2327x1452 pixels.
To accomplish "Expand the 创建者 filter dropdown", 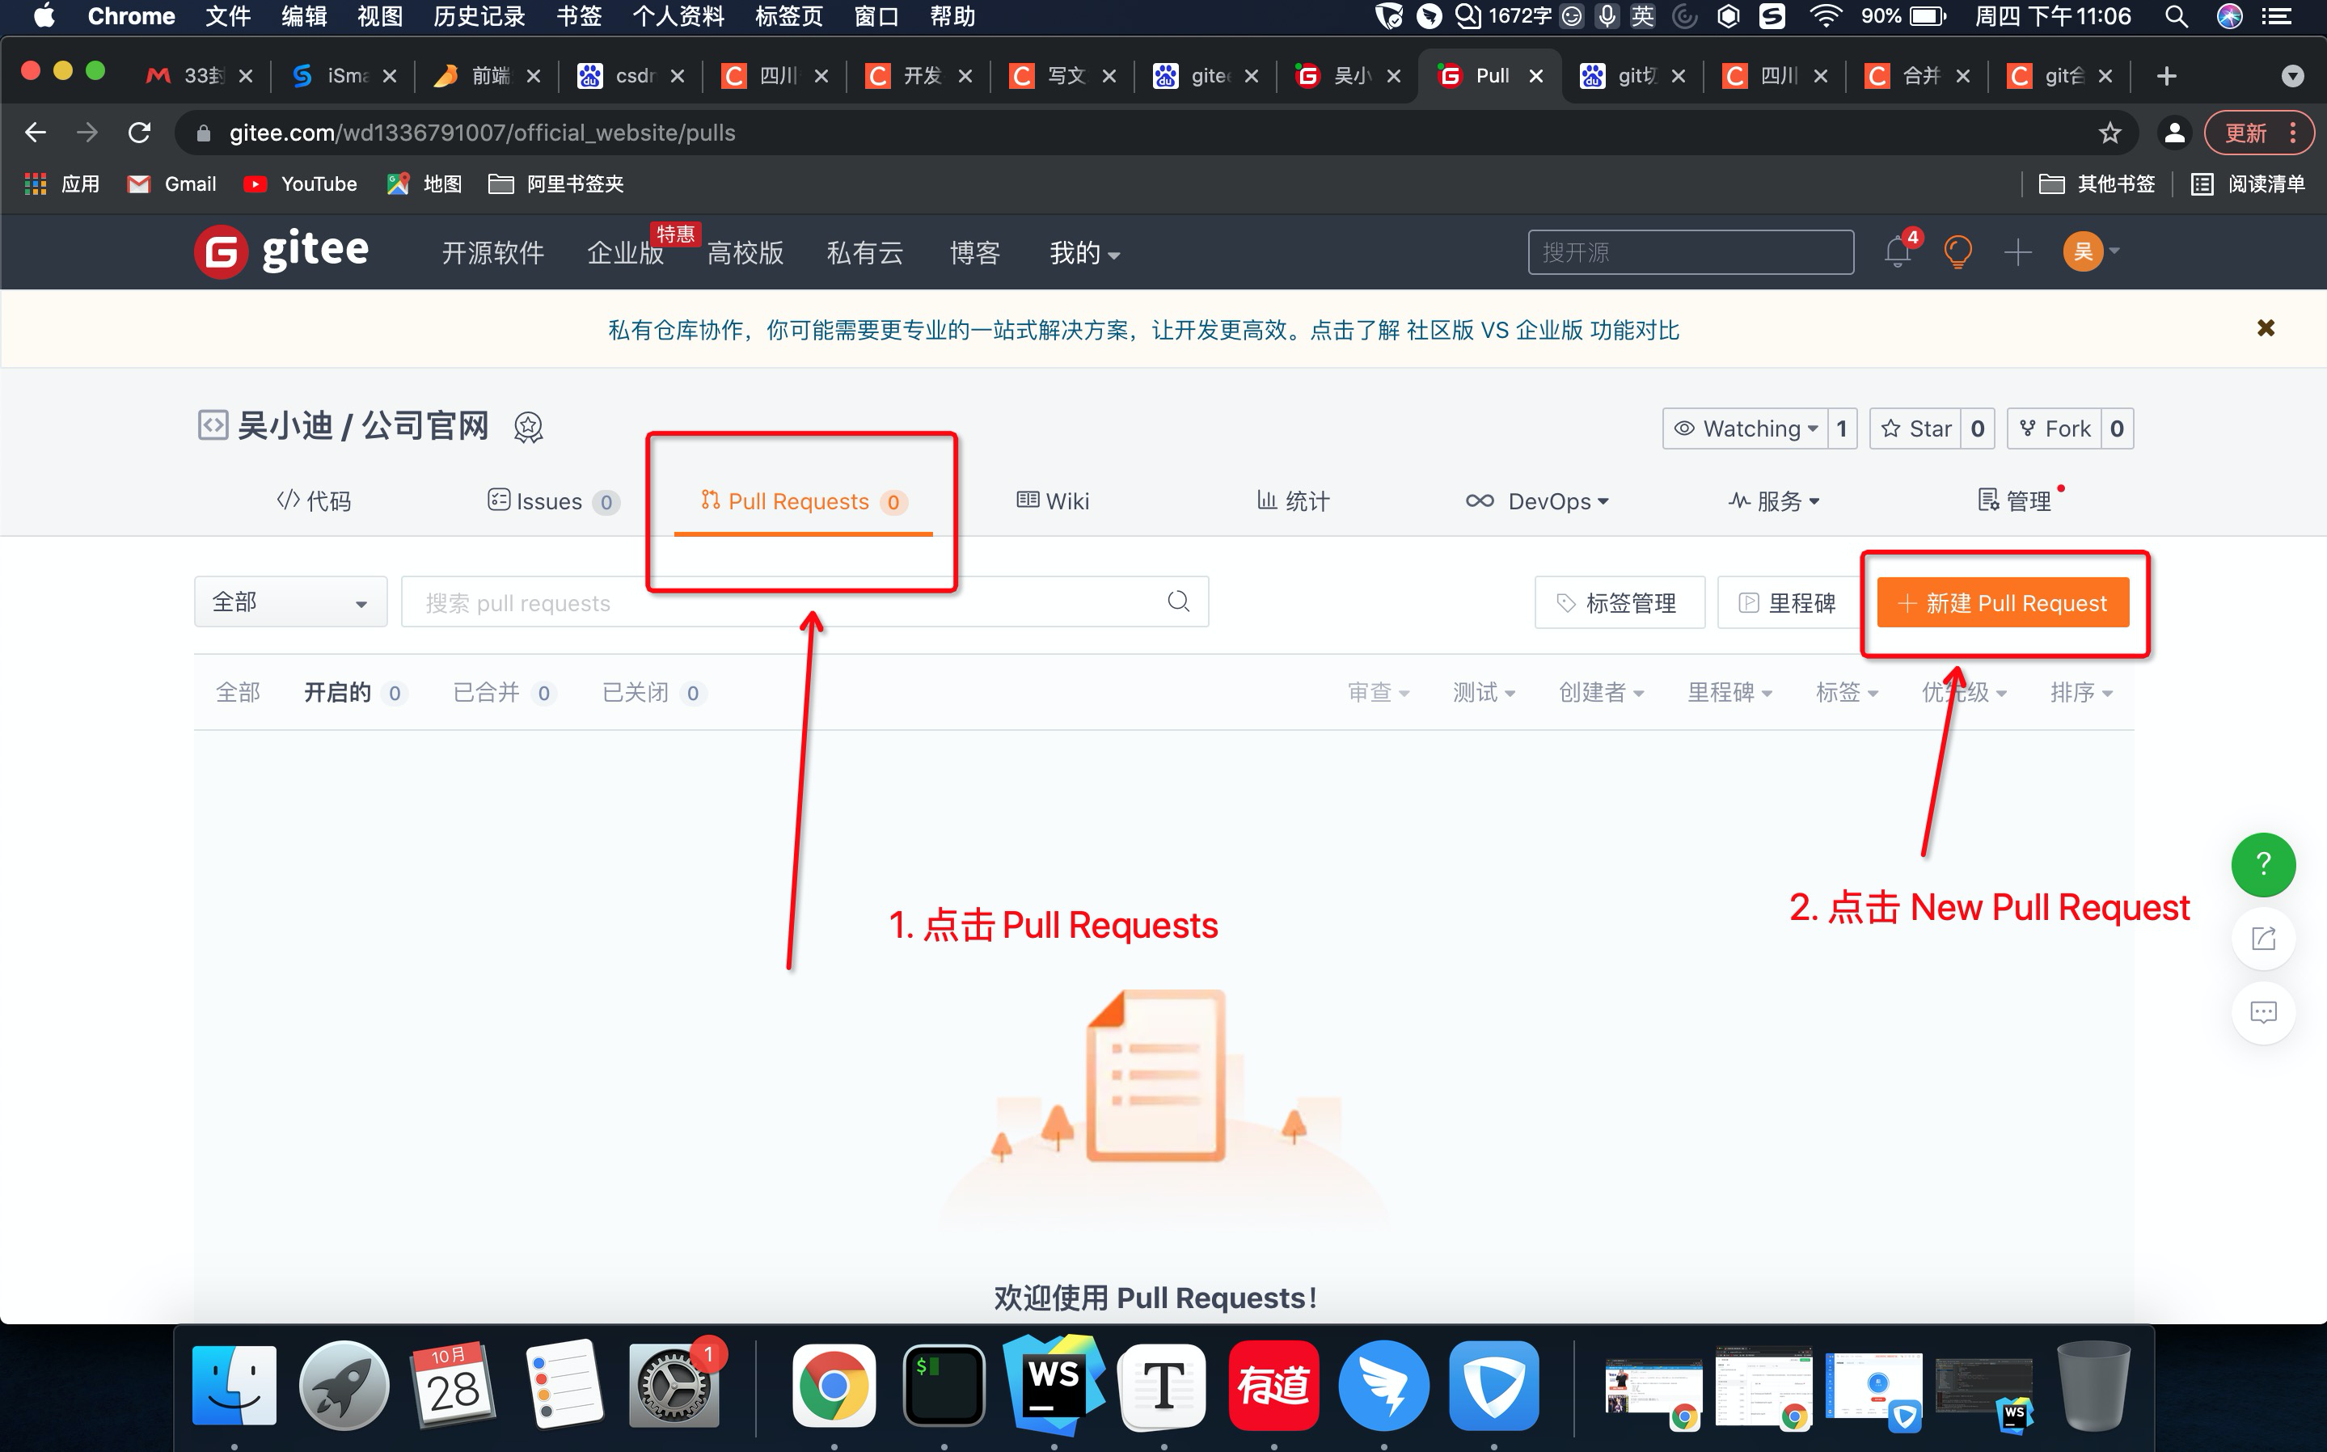I will (1601, 692).
